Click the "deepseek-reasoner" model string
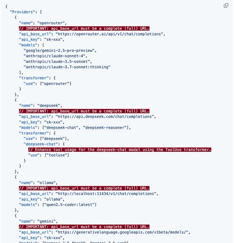Viewport: 235px width, 243px height. click(106, 127)
